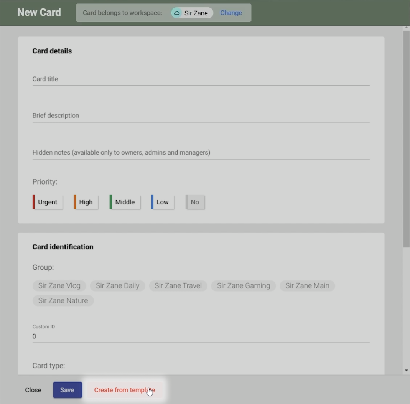Image resolution: width=410 pixels, height=404 pixels.
Task: Select Middle priority
Action: (125, 202)
